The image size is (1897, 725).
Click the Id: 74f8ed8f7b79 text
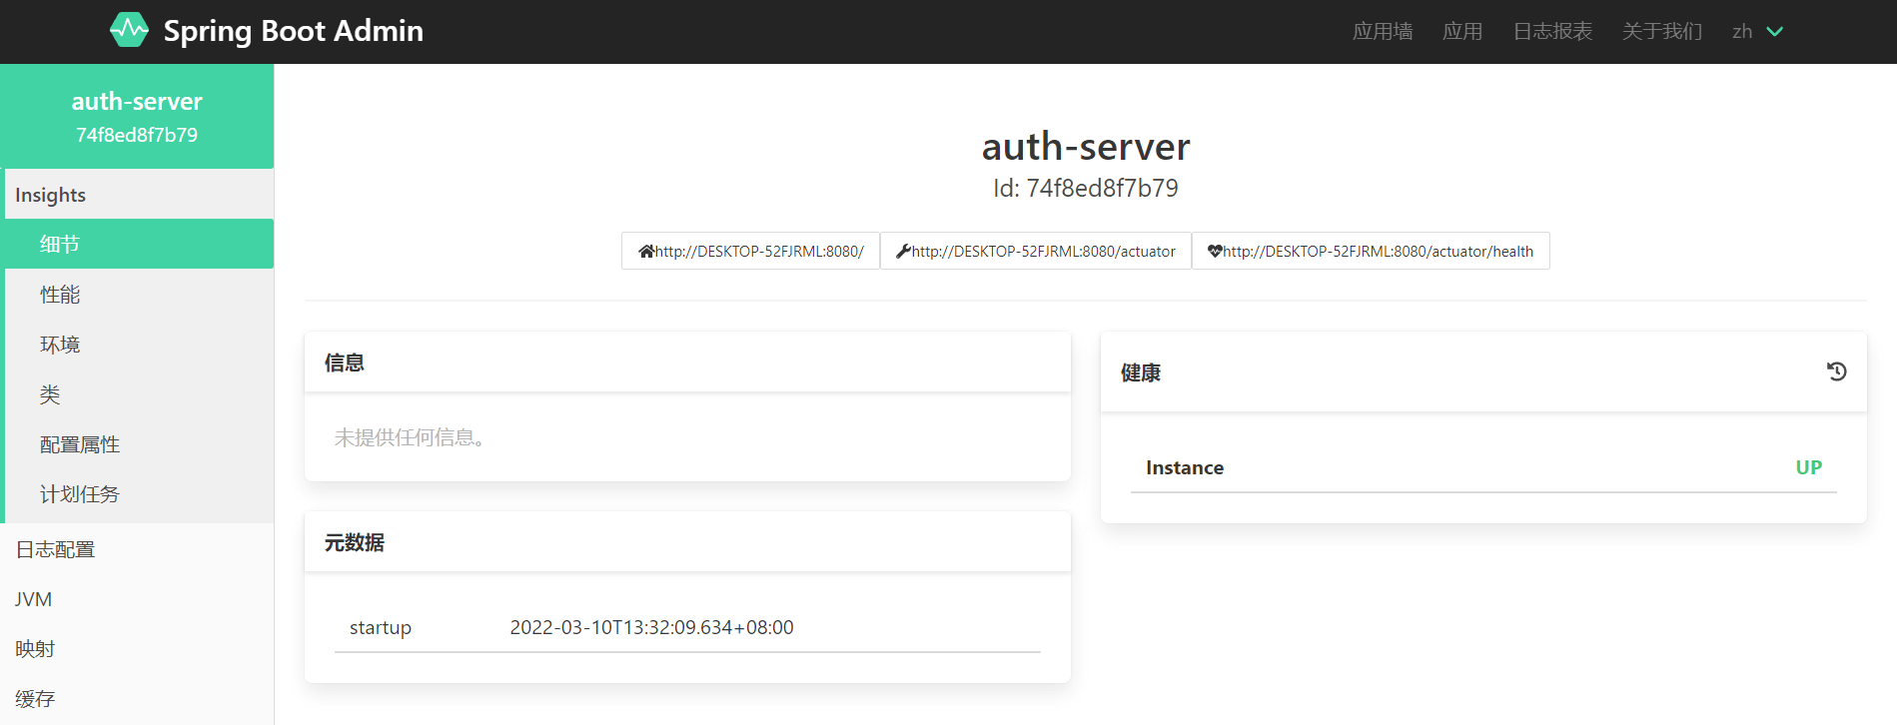tap(1086, 188)
